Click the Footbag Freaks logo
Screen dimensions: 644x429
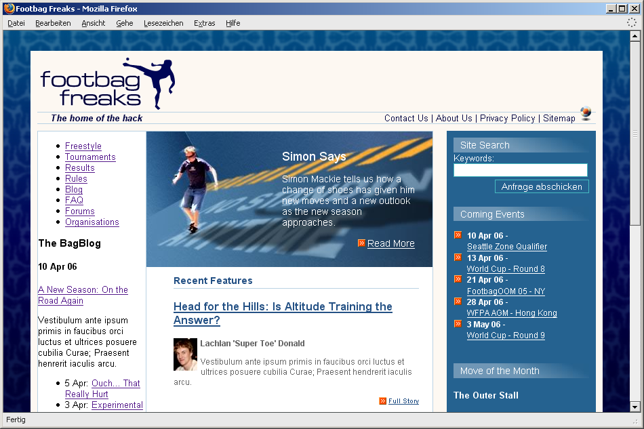108,83
